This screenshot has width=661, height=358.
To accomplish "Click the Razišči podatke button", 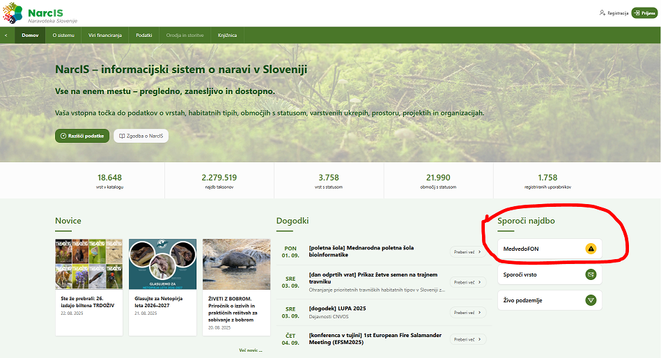I will 82,136.
